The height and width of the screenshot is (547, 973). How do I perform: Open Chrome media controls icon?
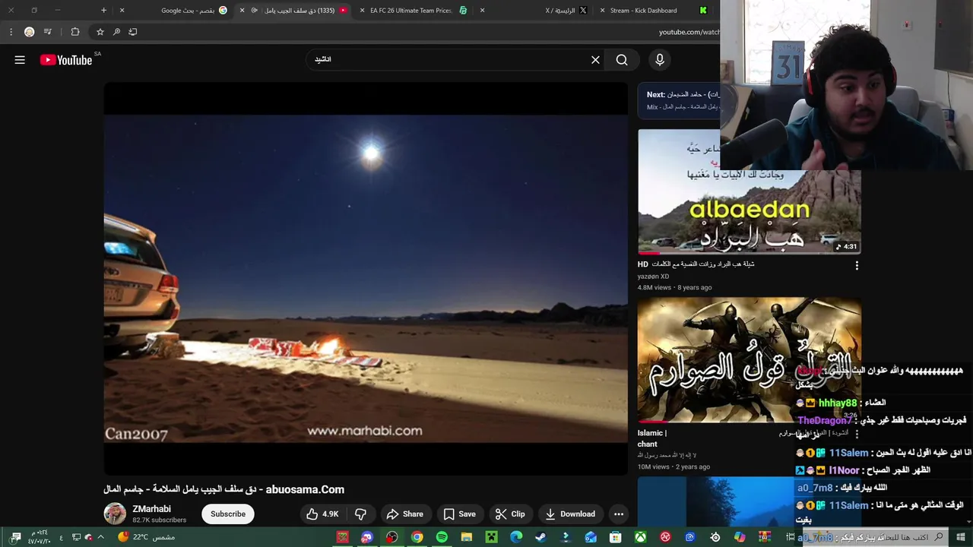tap(47, 32)
